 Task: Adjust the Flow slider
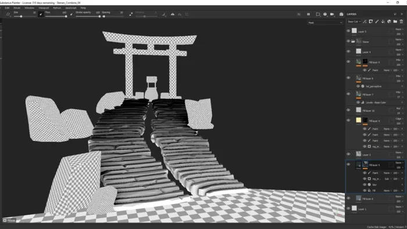56,16
